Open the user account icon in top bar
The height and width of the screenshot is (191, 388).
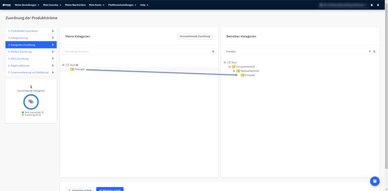coord(372,5)
